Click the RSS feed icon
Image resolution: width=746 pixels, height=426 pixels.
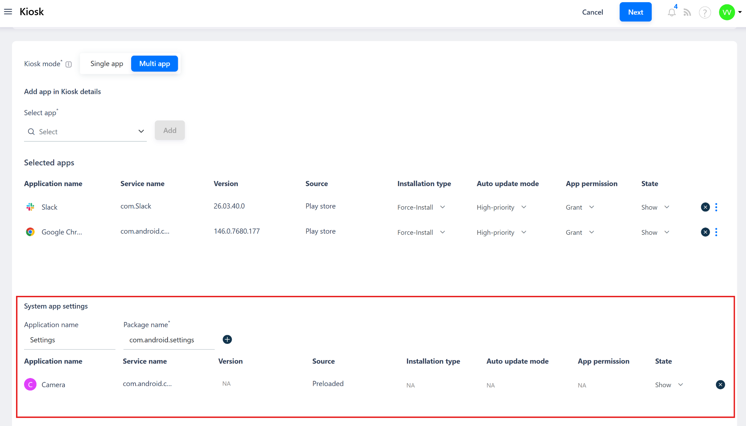[687, 13]
